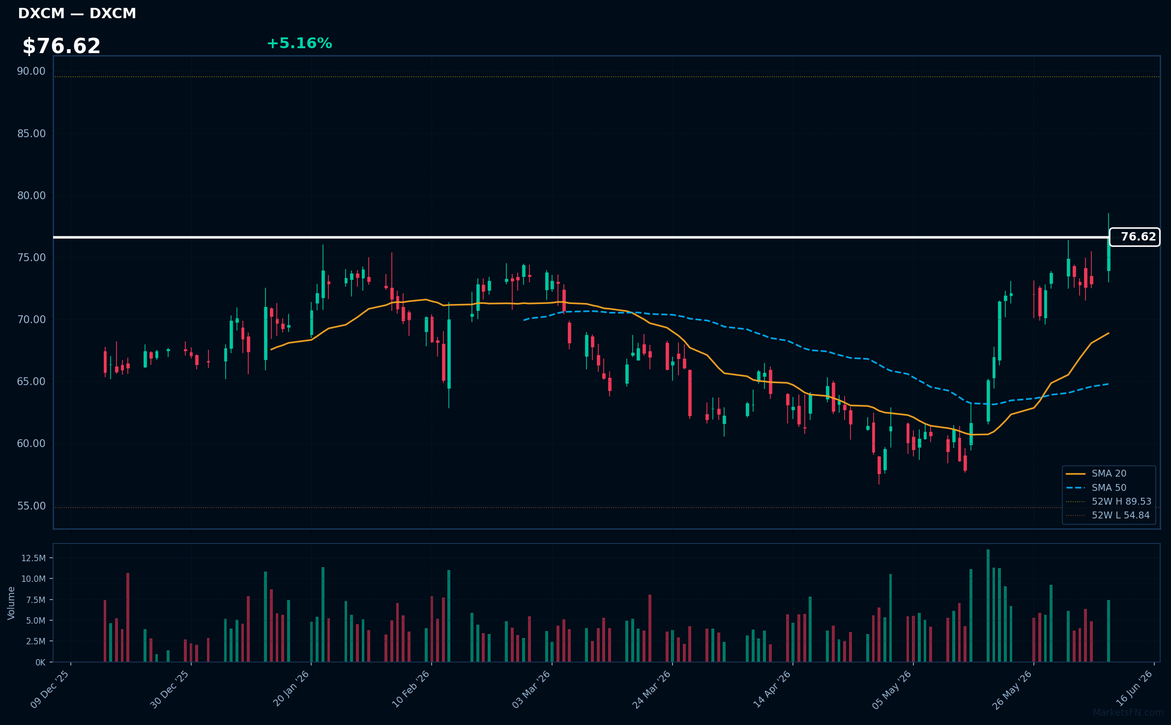Click the 65.00 price axis label
Viewport: 1171px width, 725px height.
click(31, 382)
